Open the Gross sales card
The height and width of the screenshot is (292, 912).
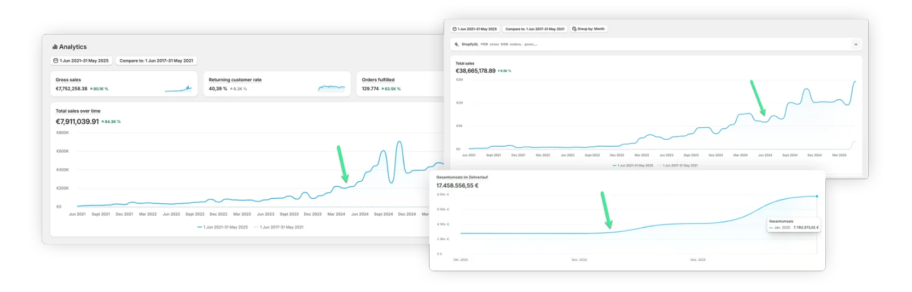click(124, 84)
